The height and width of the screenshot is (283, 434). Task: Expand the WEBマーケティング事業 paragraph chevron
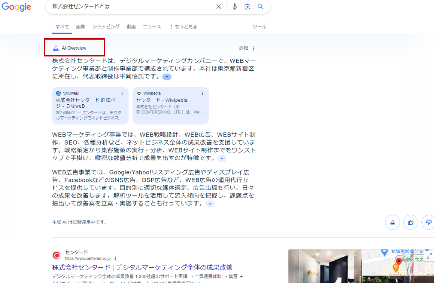(222, 159)
